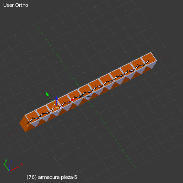Click the '(76) armadura pieza-5' object label
This screenshot has height=183, width=183.
point(52,177)
